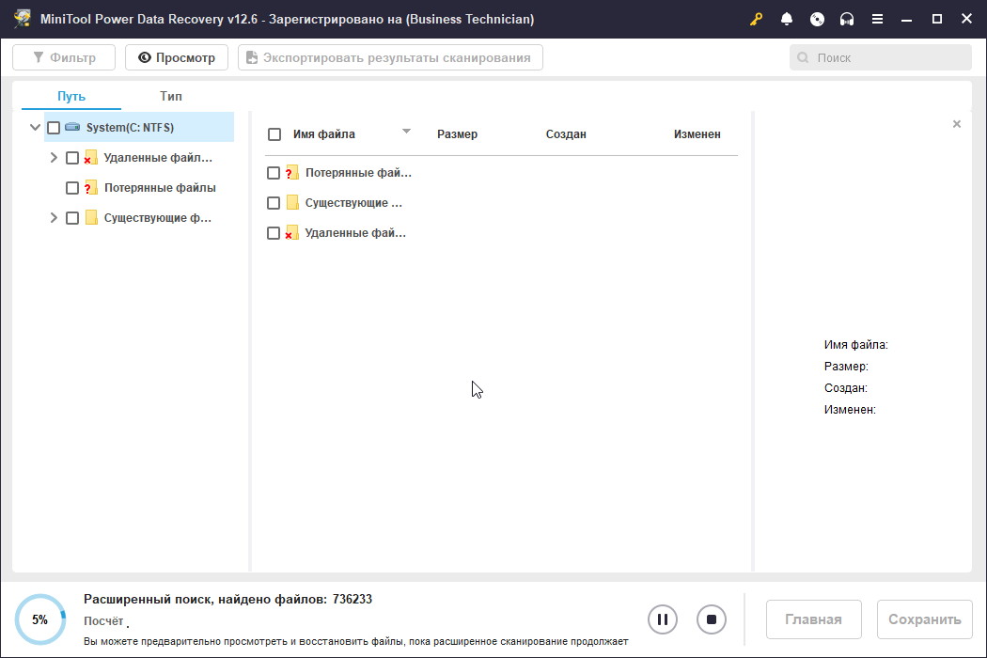
Task: Select Потерянные файлы tree item
Action: (160, 188)
